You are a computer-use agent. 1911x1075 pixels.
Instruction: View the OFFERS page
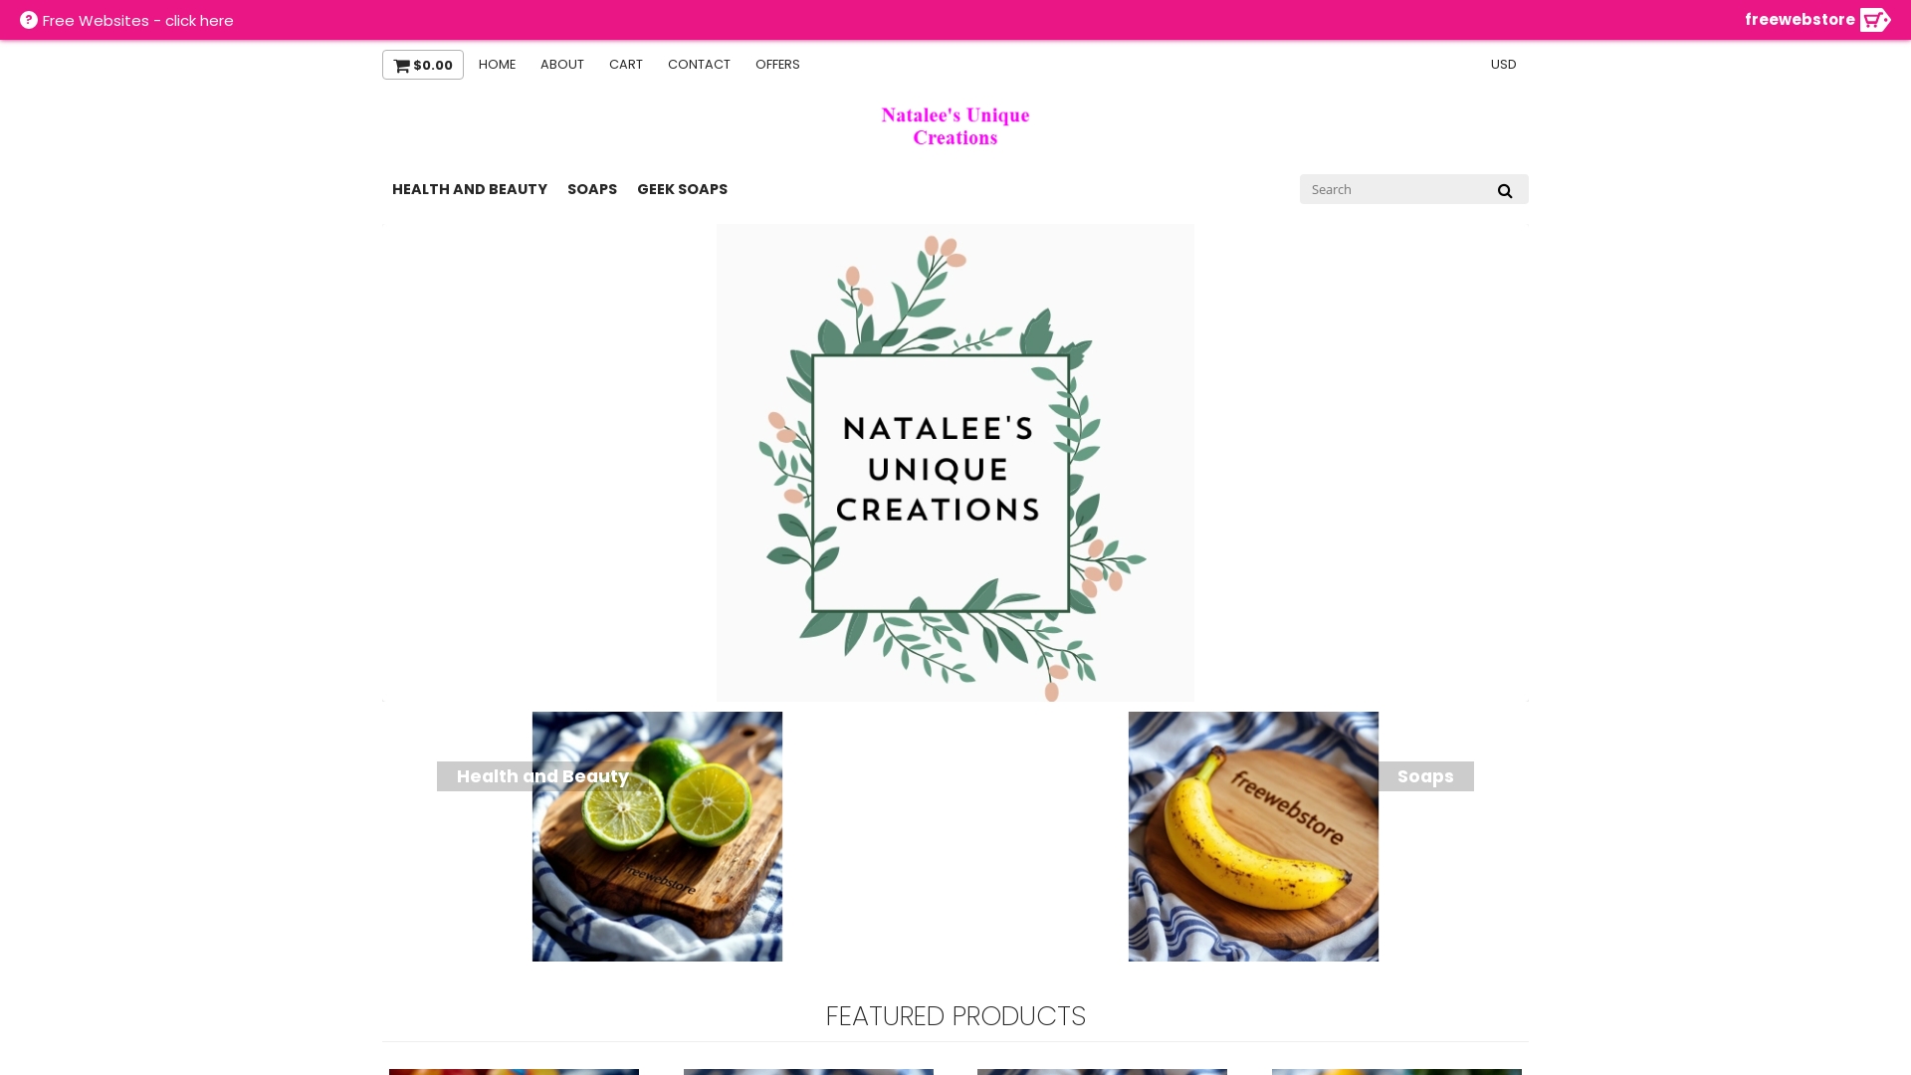coord(777,65)
